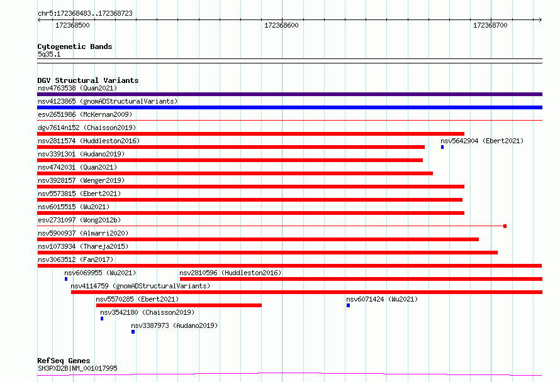Open the nsv5900937 (Almarri2020) variant bar

258,239
